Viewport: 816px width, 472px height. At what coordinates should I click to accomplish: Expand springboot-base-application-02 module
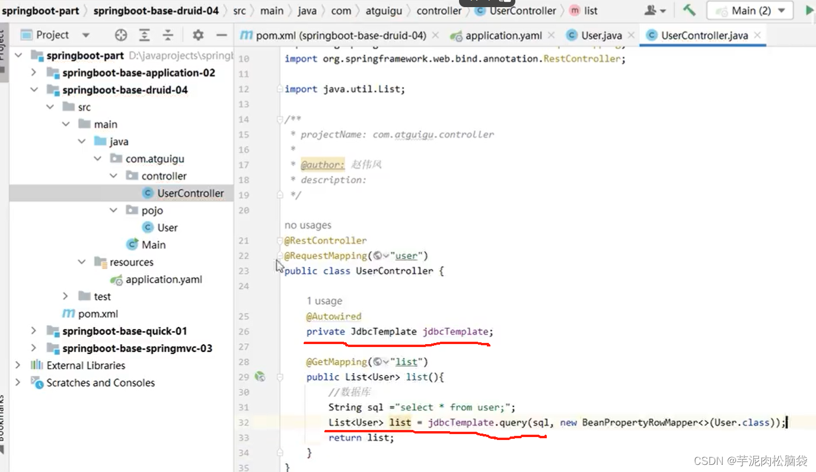pos(34,72)
